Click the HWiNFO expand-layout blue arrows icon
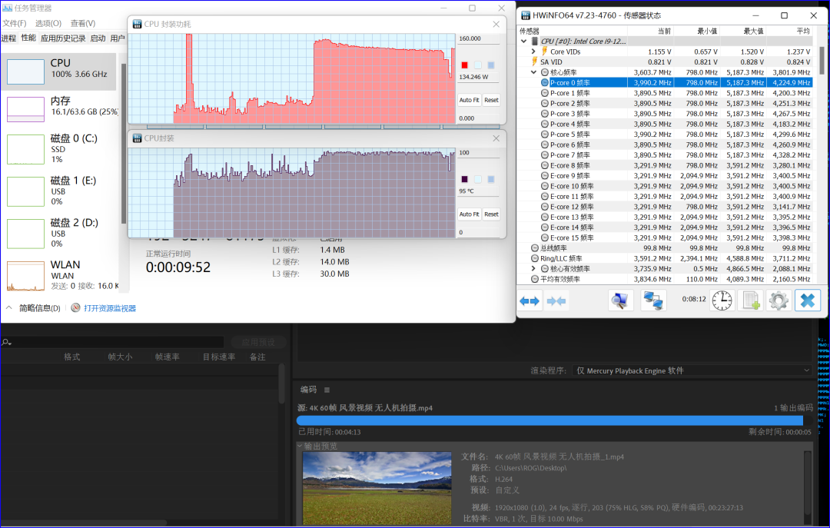This screenshot has width=830, height=528. 530,301
